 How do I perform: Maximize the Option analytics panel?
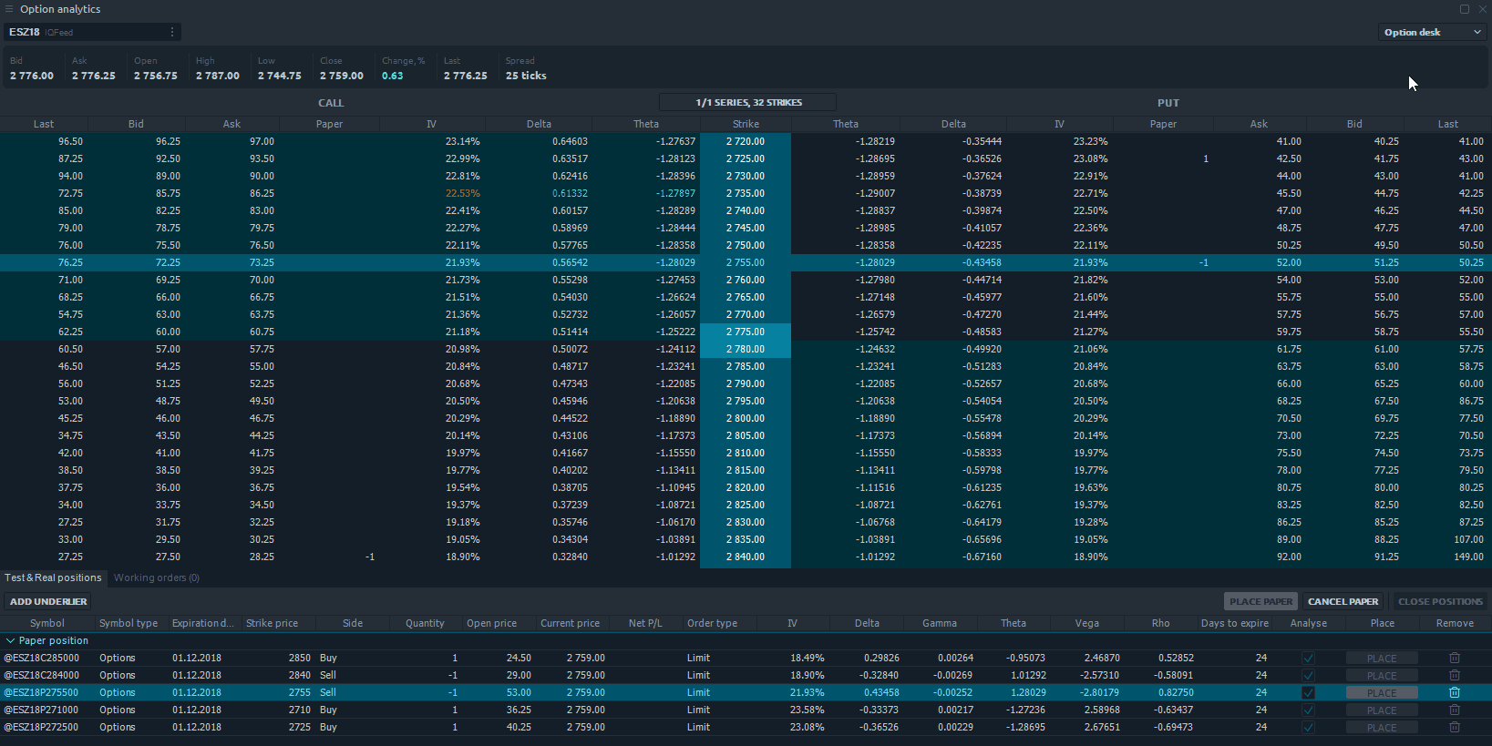click(1465, 9)
